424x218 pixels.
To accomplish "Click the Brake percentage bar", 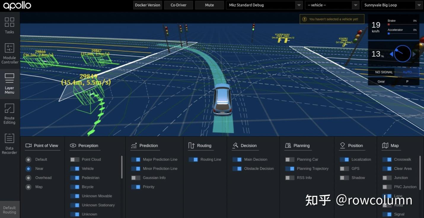I will [402, 25].
